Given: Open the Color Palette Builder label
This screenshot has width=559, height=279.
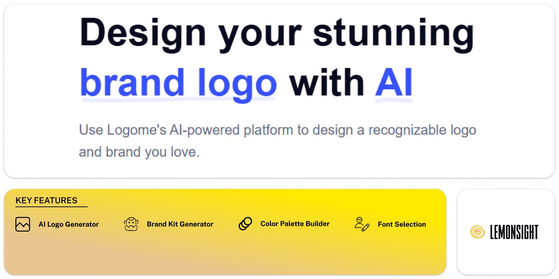Looking at the screenshot, I should (x=295, y=224).
